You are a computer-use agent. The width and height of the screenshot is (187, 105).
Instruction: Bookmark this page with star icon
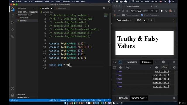point(157,11)
